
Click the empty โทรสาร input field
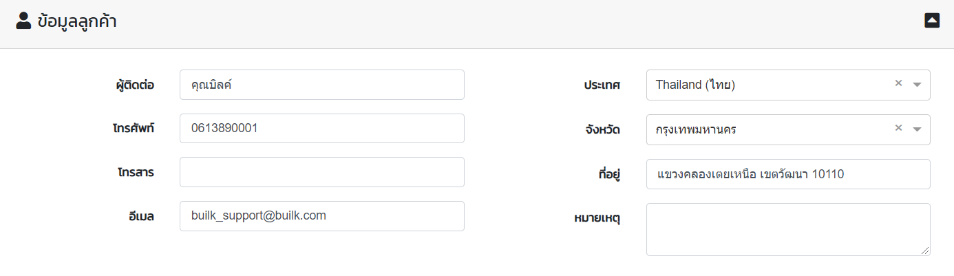tap(321, 172)
